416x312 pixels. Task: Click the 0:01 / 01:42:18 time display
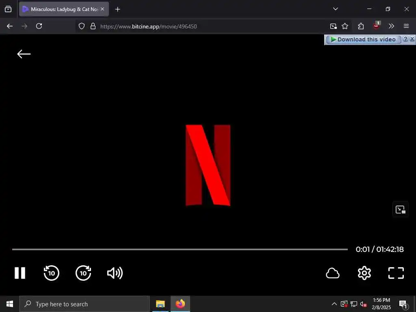(x=380, y=249)
